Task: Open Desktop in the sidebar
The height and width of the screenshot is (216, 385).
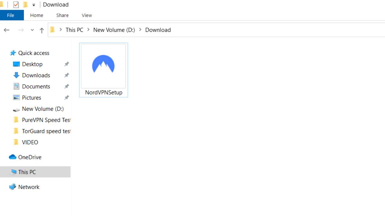Action: 32,64
